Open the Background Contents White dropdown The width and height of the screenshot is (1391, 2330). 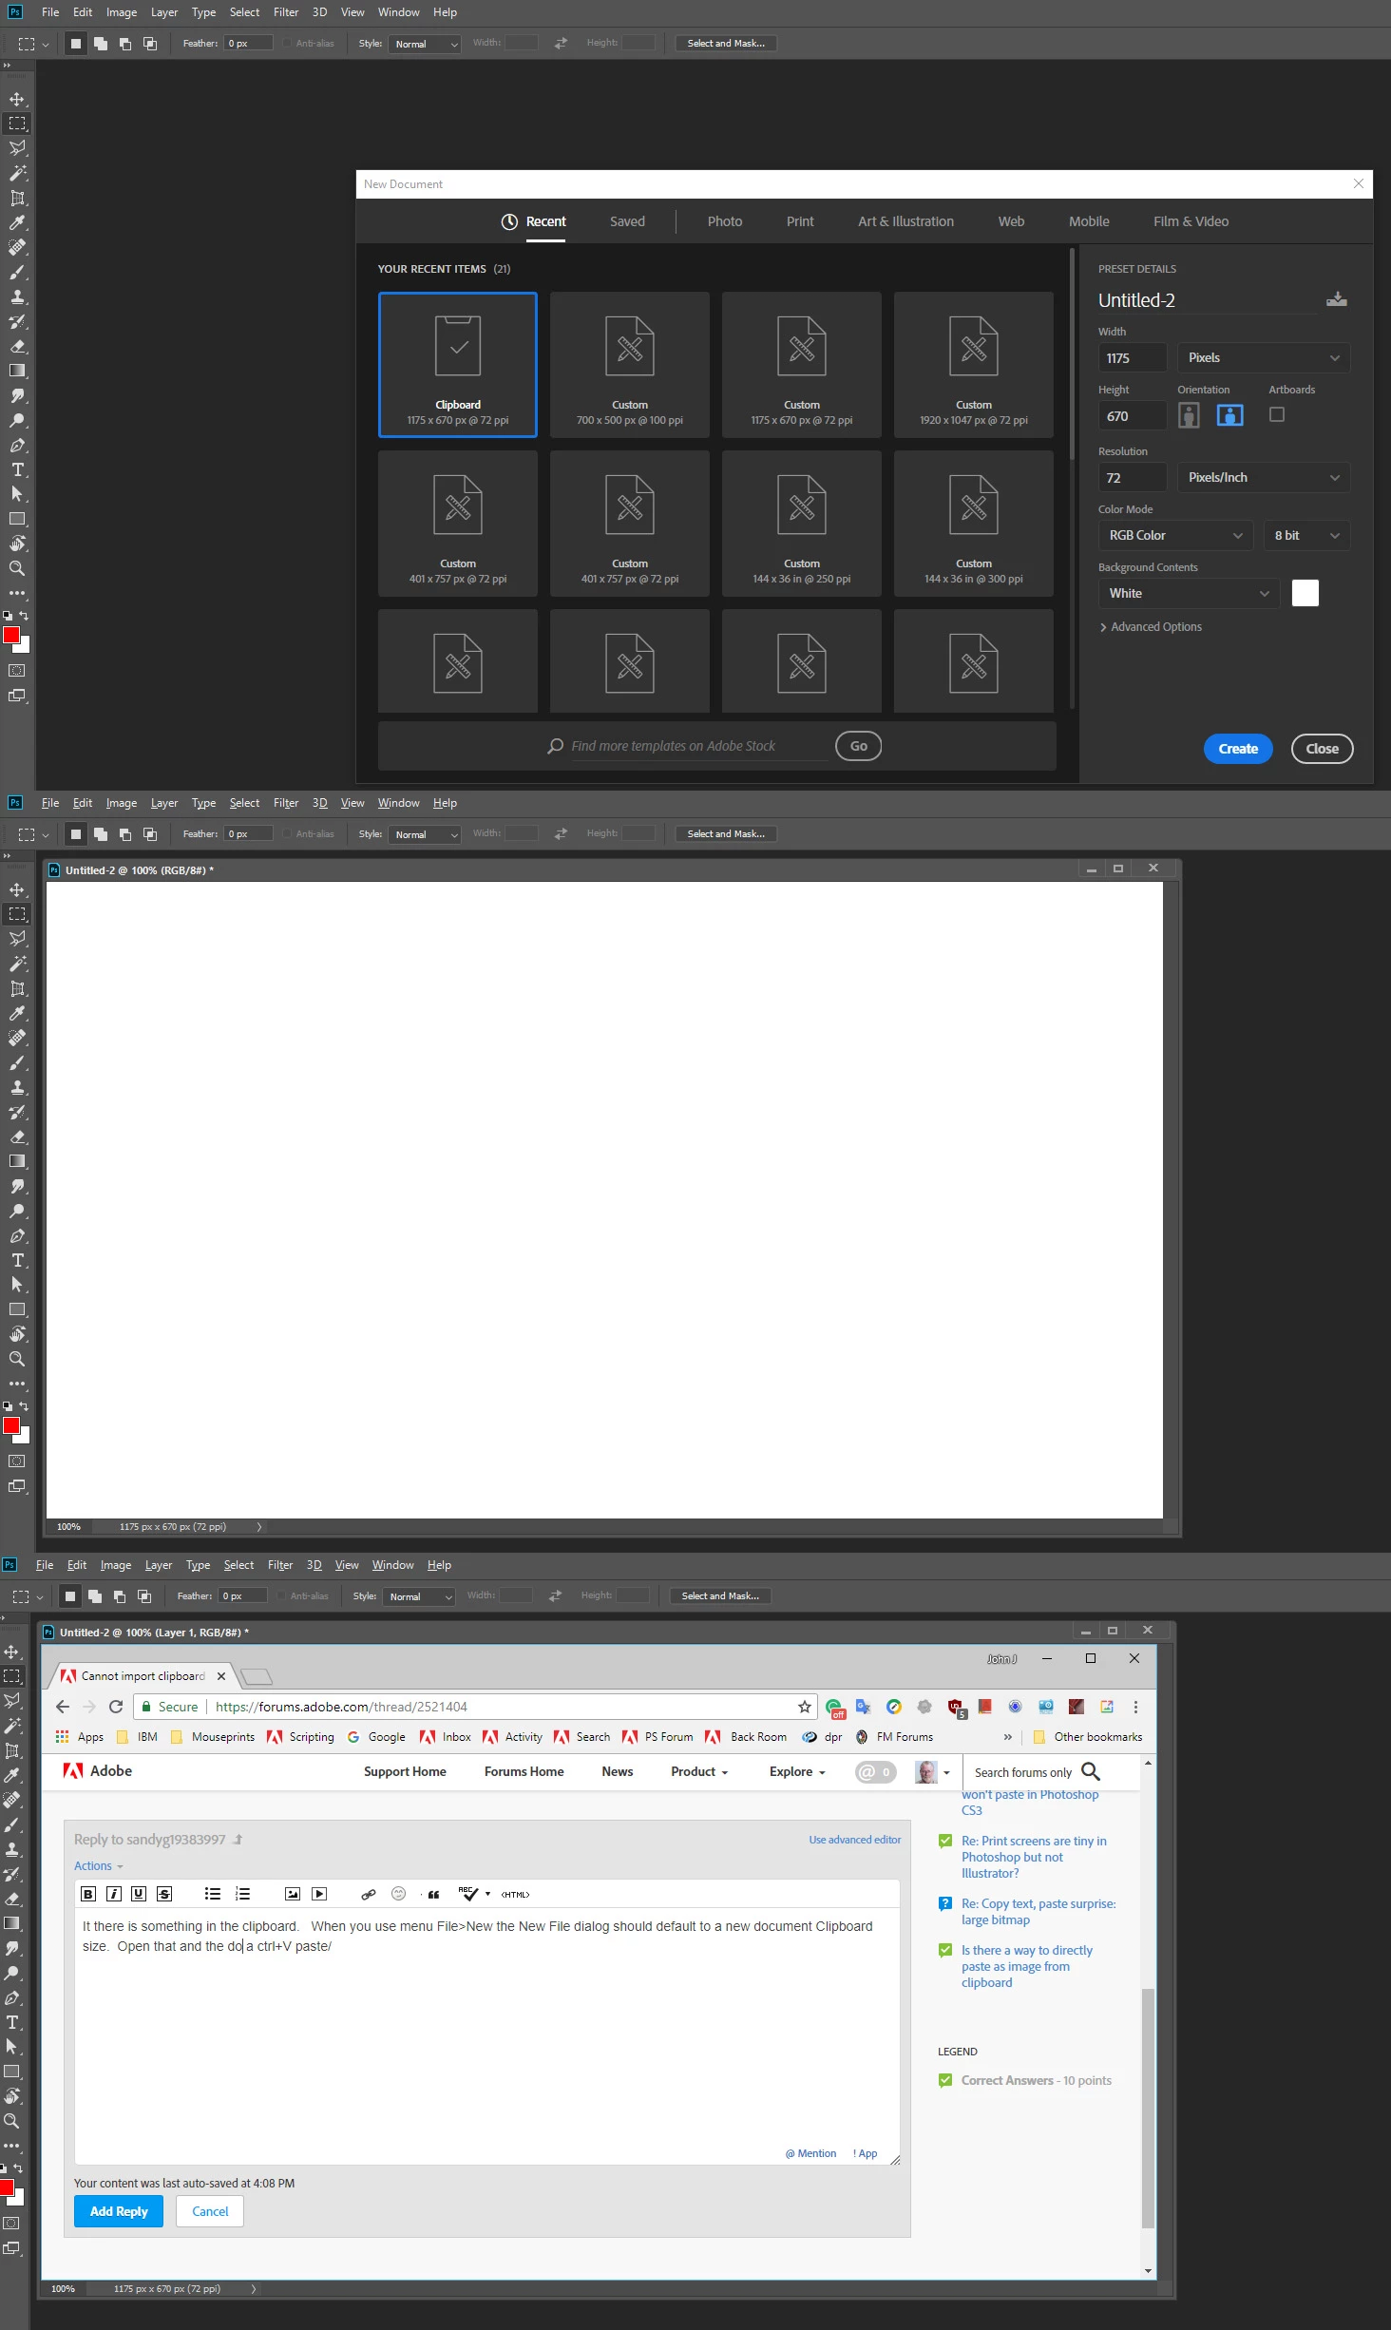pos(1190,593)
